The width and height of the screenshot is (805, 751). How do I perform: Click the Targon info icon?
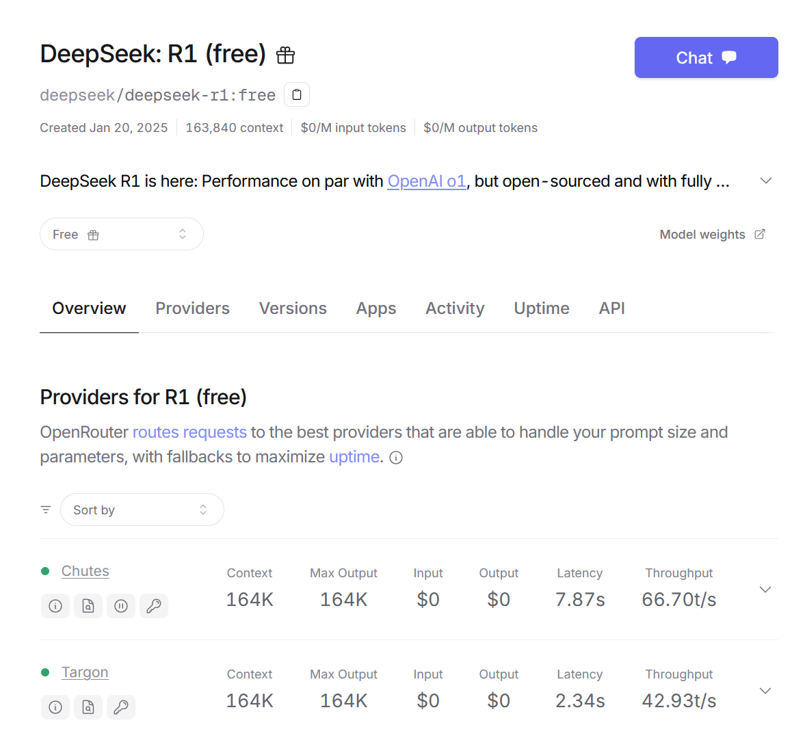(x=55, y=707)
